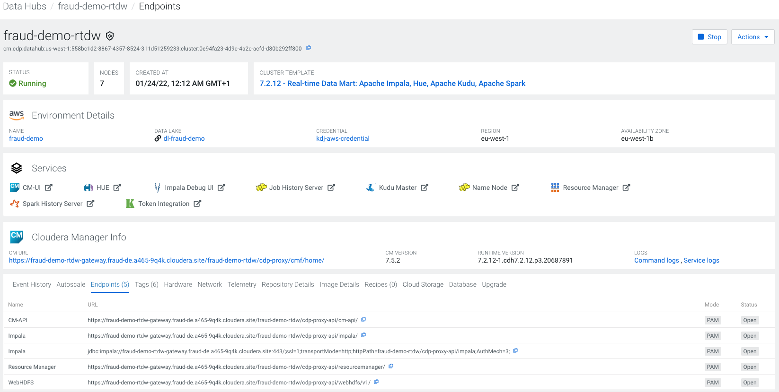Stop the fraud-demo-rtdw cluster
The width and height of the screenshot is (779, 392).
point(709,37)
